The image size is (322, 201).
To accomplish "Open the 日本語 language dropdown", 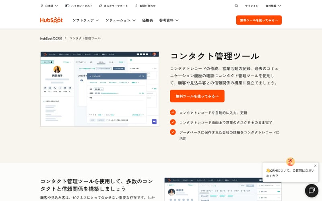I will pyautogui.click(x=50, y=6).
